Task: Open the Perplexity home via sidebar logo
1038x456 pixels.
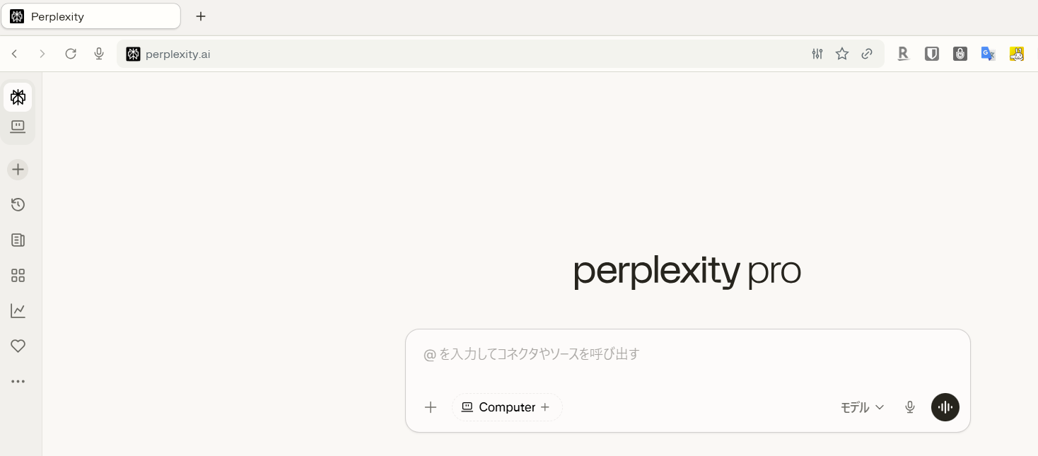Action: point(18,98)
